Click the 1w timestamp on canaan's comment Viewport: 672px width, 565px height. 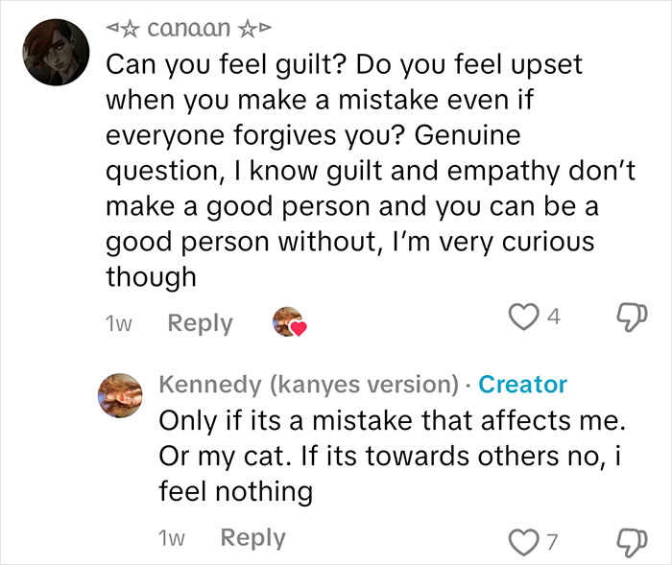[118, 324]
